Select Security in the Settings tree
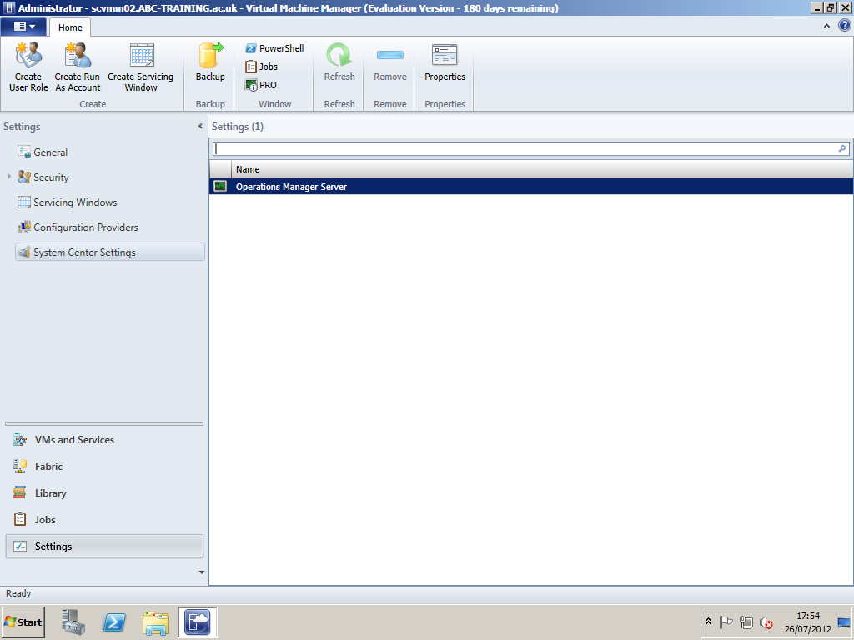This screenshot has height=640, width=854. (x=51, y=177)
